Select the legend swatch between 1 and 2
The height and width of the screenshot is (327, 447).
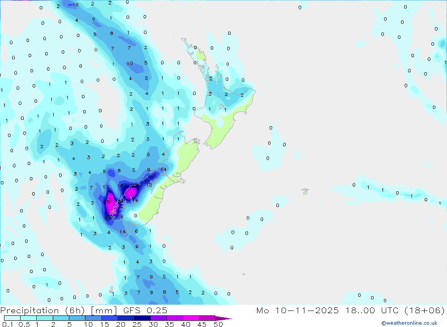[45, 318]
